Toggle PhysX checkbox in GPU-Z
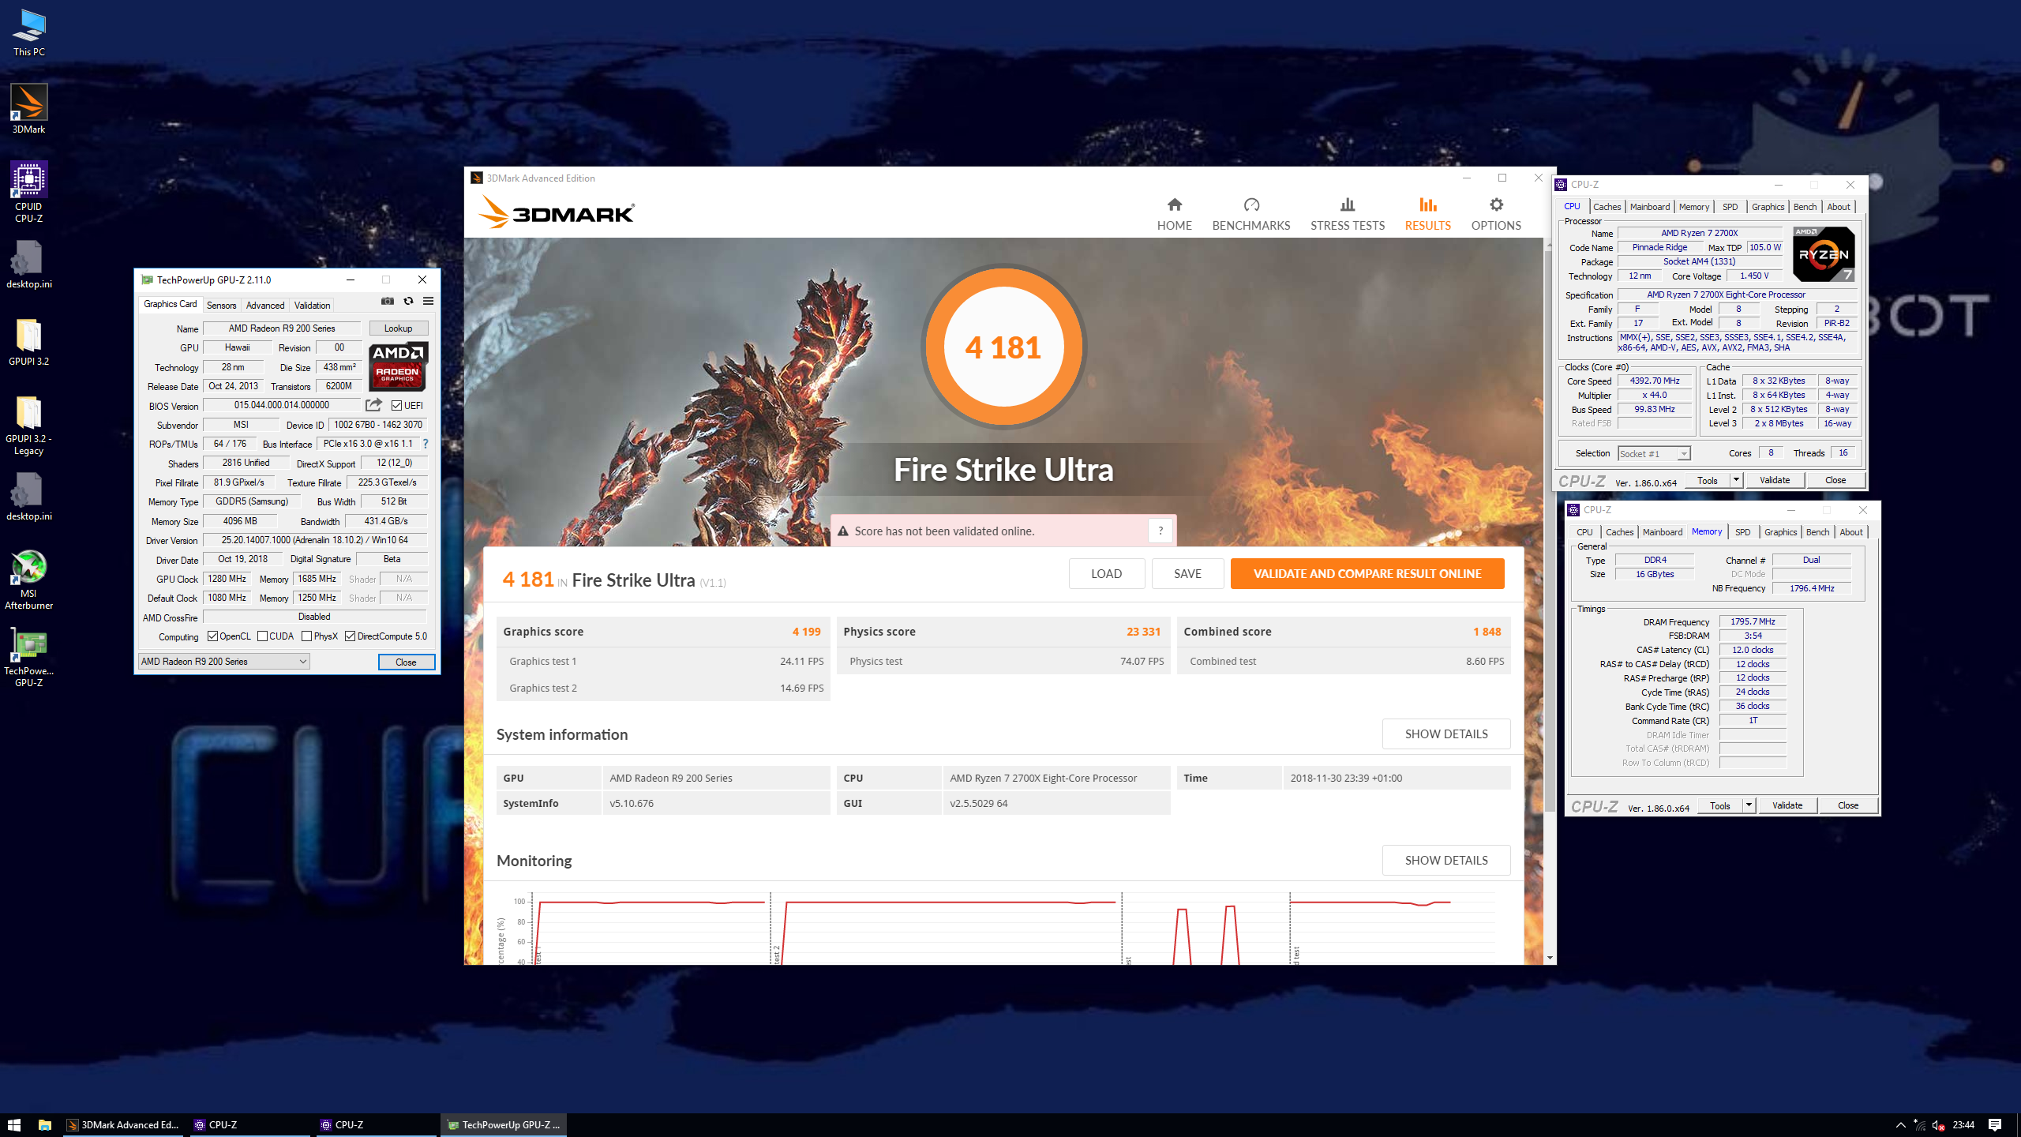 pos(306,636)
